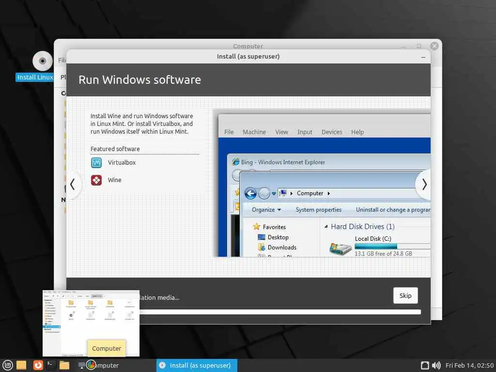Open the Terminal from the taskbar
Viewport: 496px width, 372px height.
pos(51,365)
